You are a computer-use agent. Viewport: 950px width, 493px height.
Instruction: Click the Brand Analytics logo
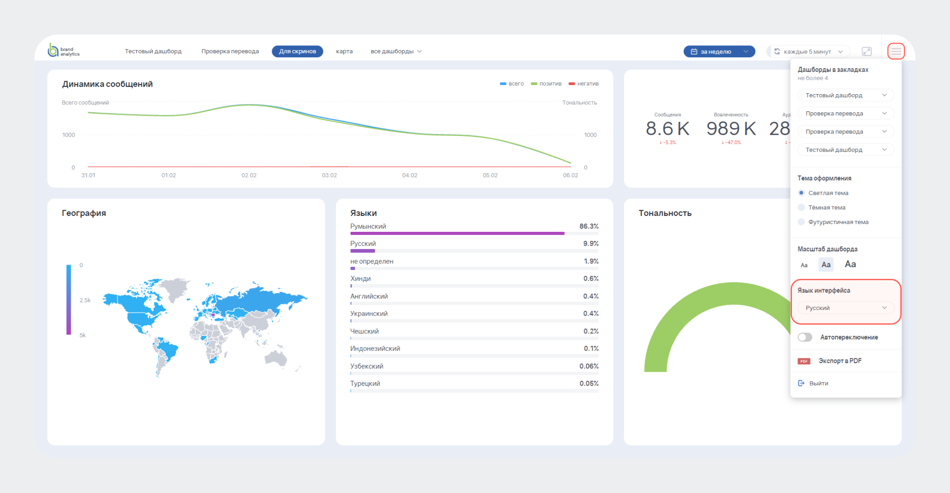point(63,51)
